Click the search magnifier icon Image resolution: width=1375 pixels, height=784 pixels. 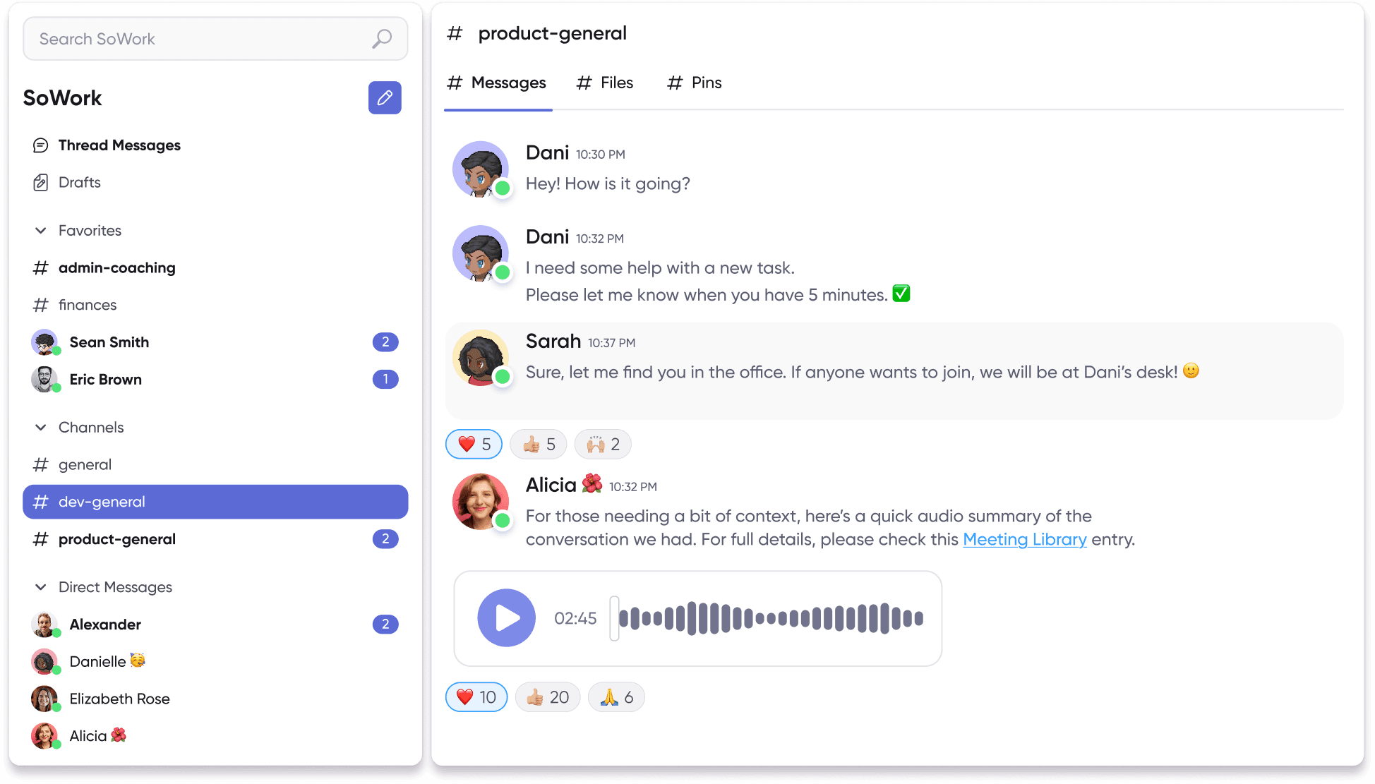(x=382, y=39)
